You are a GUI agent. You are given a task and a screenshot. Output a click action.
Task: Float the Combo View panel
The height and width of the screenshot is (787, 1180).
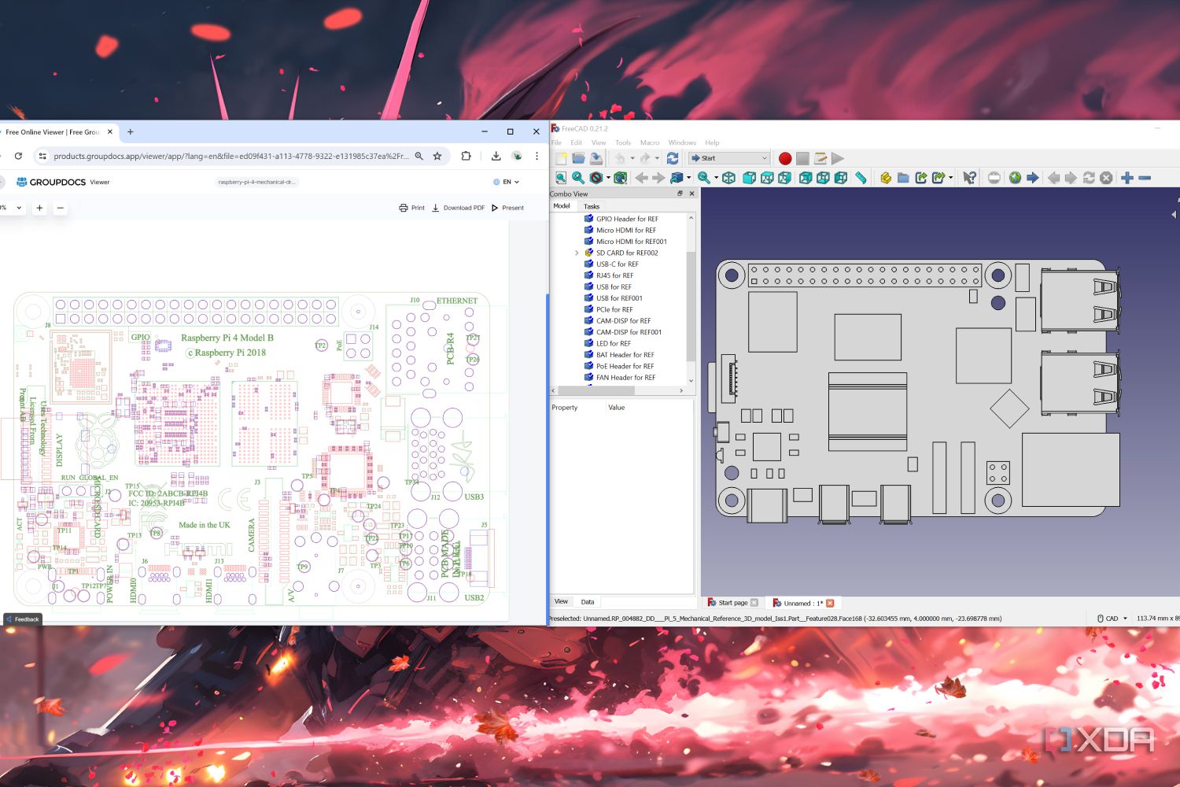[x=680, y=194]
